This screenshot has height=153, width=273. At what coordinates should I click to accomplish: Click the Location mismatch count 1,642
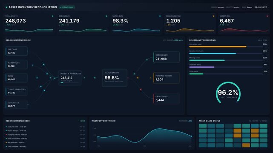265,51
